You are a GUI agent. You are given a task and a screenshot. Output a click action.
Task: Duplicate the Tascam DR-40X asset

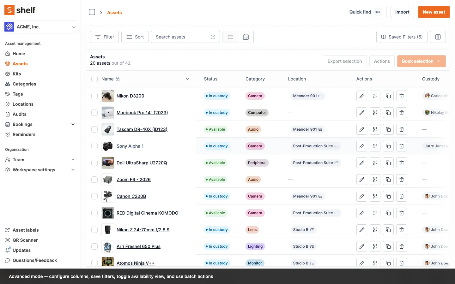pos(388,129)
